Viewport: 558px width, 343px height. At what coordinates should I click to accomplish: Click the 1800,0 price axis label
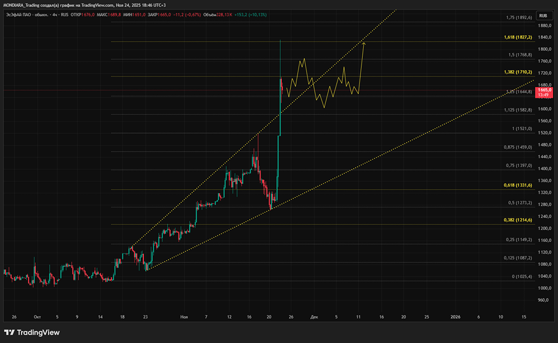tap(545, 49)
